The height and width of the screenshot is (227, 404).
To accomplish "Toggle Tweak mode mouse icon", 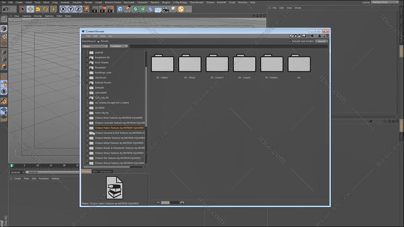I will pos(4,84).
